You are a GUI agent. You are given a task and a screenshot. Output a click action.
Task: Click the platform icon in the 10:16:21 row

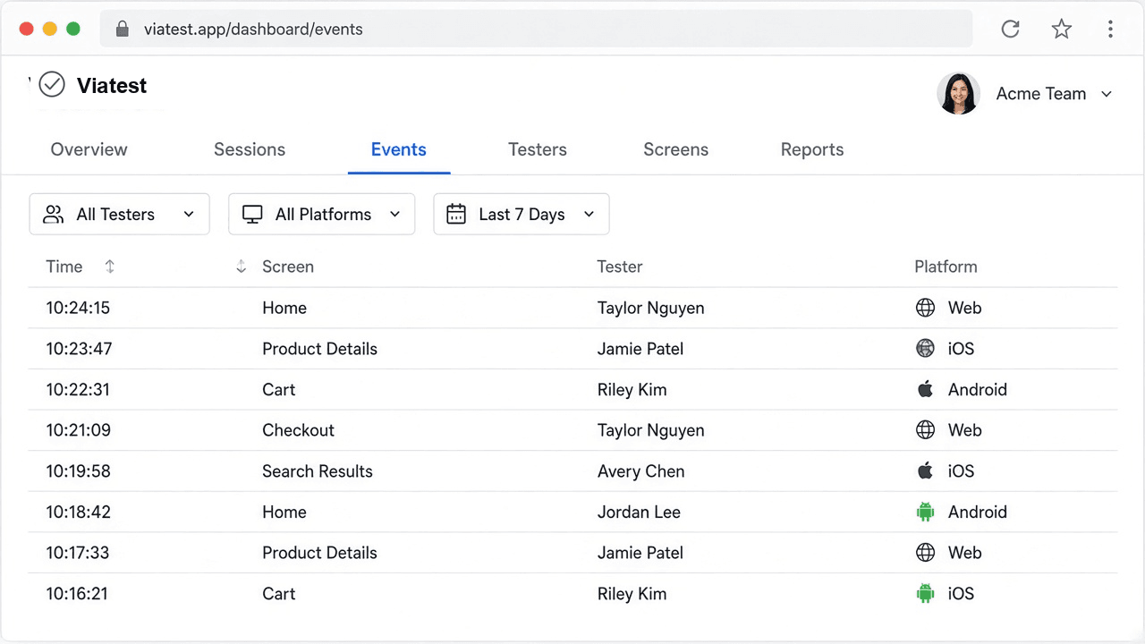(x=926, y=593)
